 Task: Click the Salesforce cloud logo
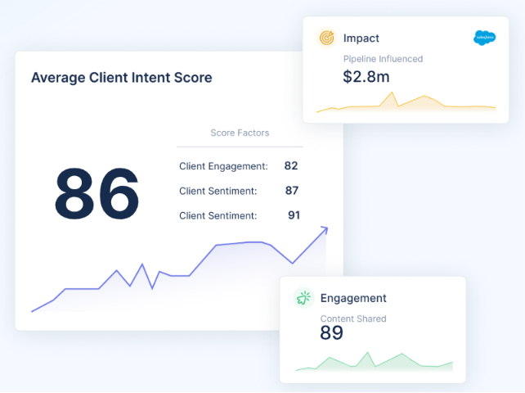coord(484,38)
